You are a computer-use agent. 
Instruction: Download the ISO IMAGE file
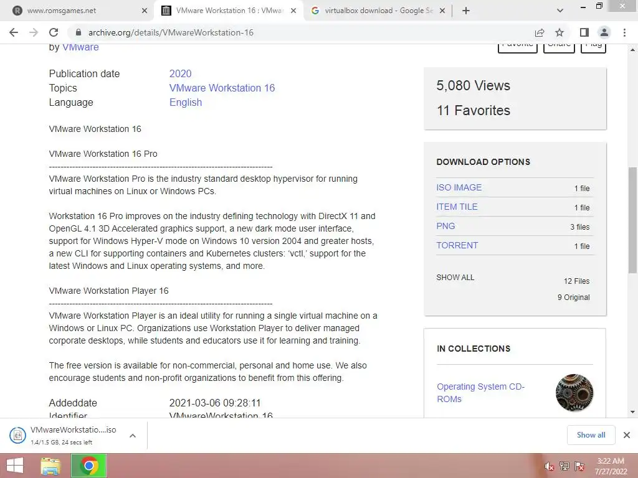[x=459, y=187]
